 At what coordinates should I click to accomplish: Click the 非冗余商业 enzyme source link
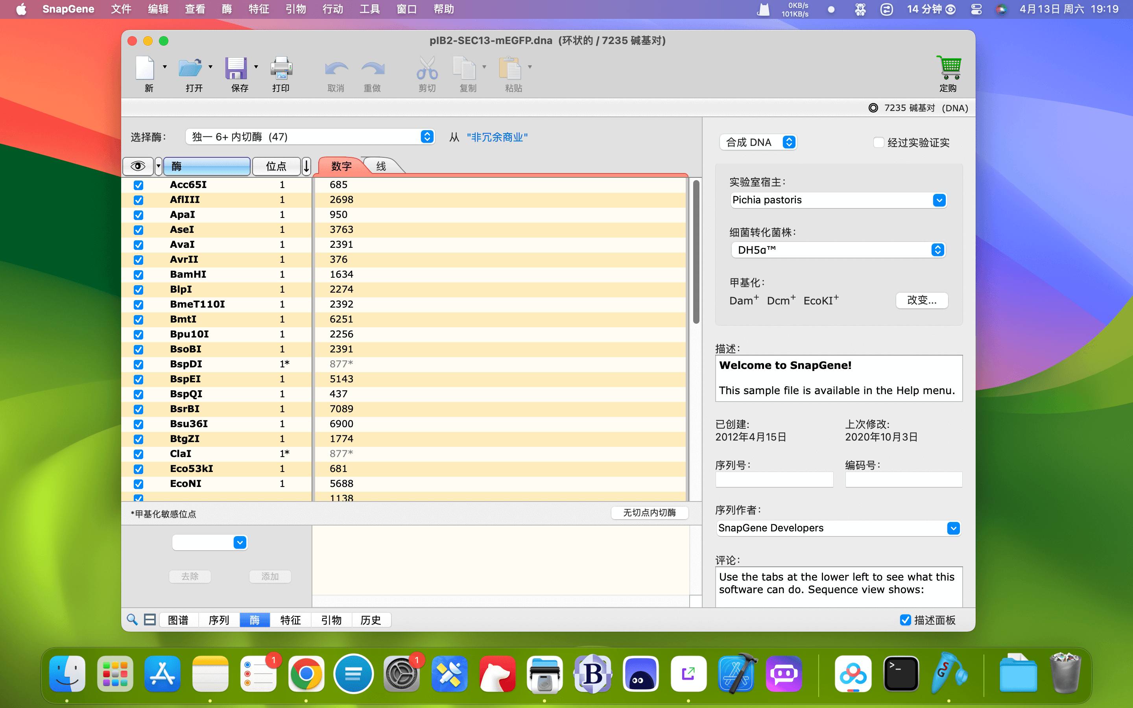497,137
